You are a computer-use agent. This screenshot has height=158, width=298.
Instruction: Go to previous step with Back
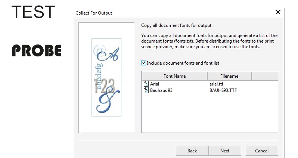192,151
